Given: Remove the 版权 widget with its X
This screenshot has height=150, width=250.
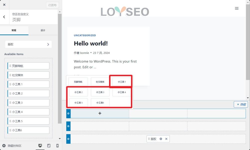Looking at the screenshot, I should click(x=166, y=139).
